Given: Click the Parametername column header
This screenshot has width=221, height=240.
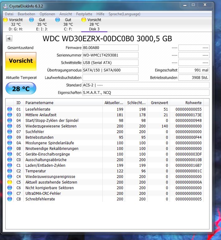Looking at the screenshot, I should click(63, 103).
